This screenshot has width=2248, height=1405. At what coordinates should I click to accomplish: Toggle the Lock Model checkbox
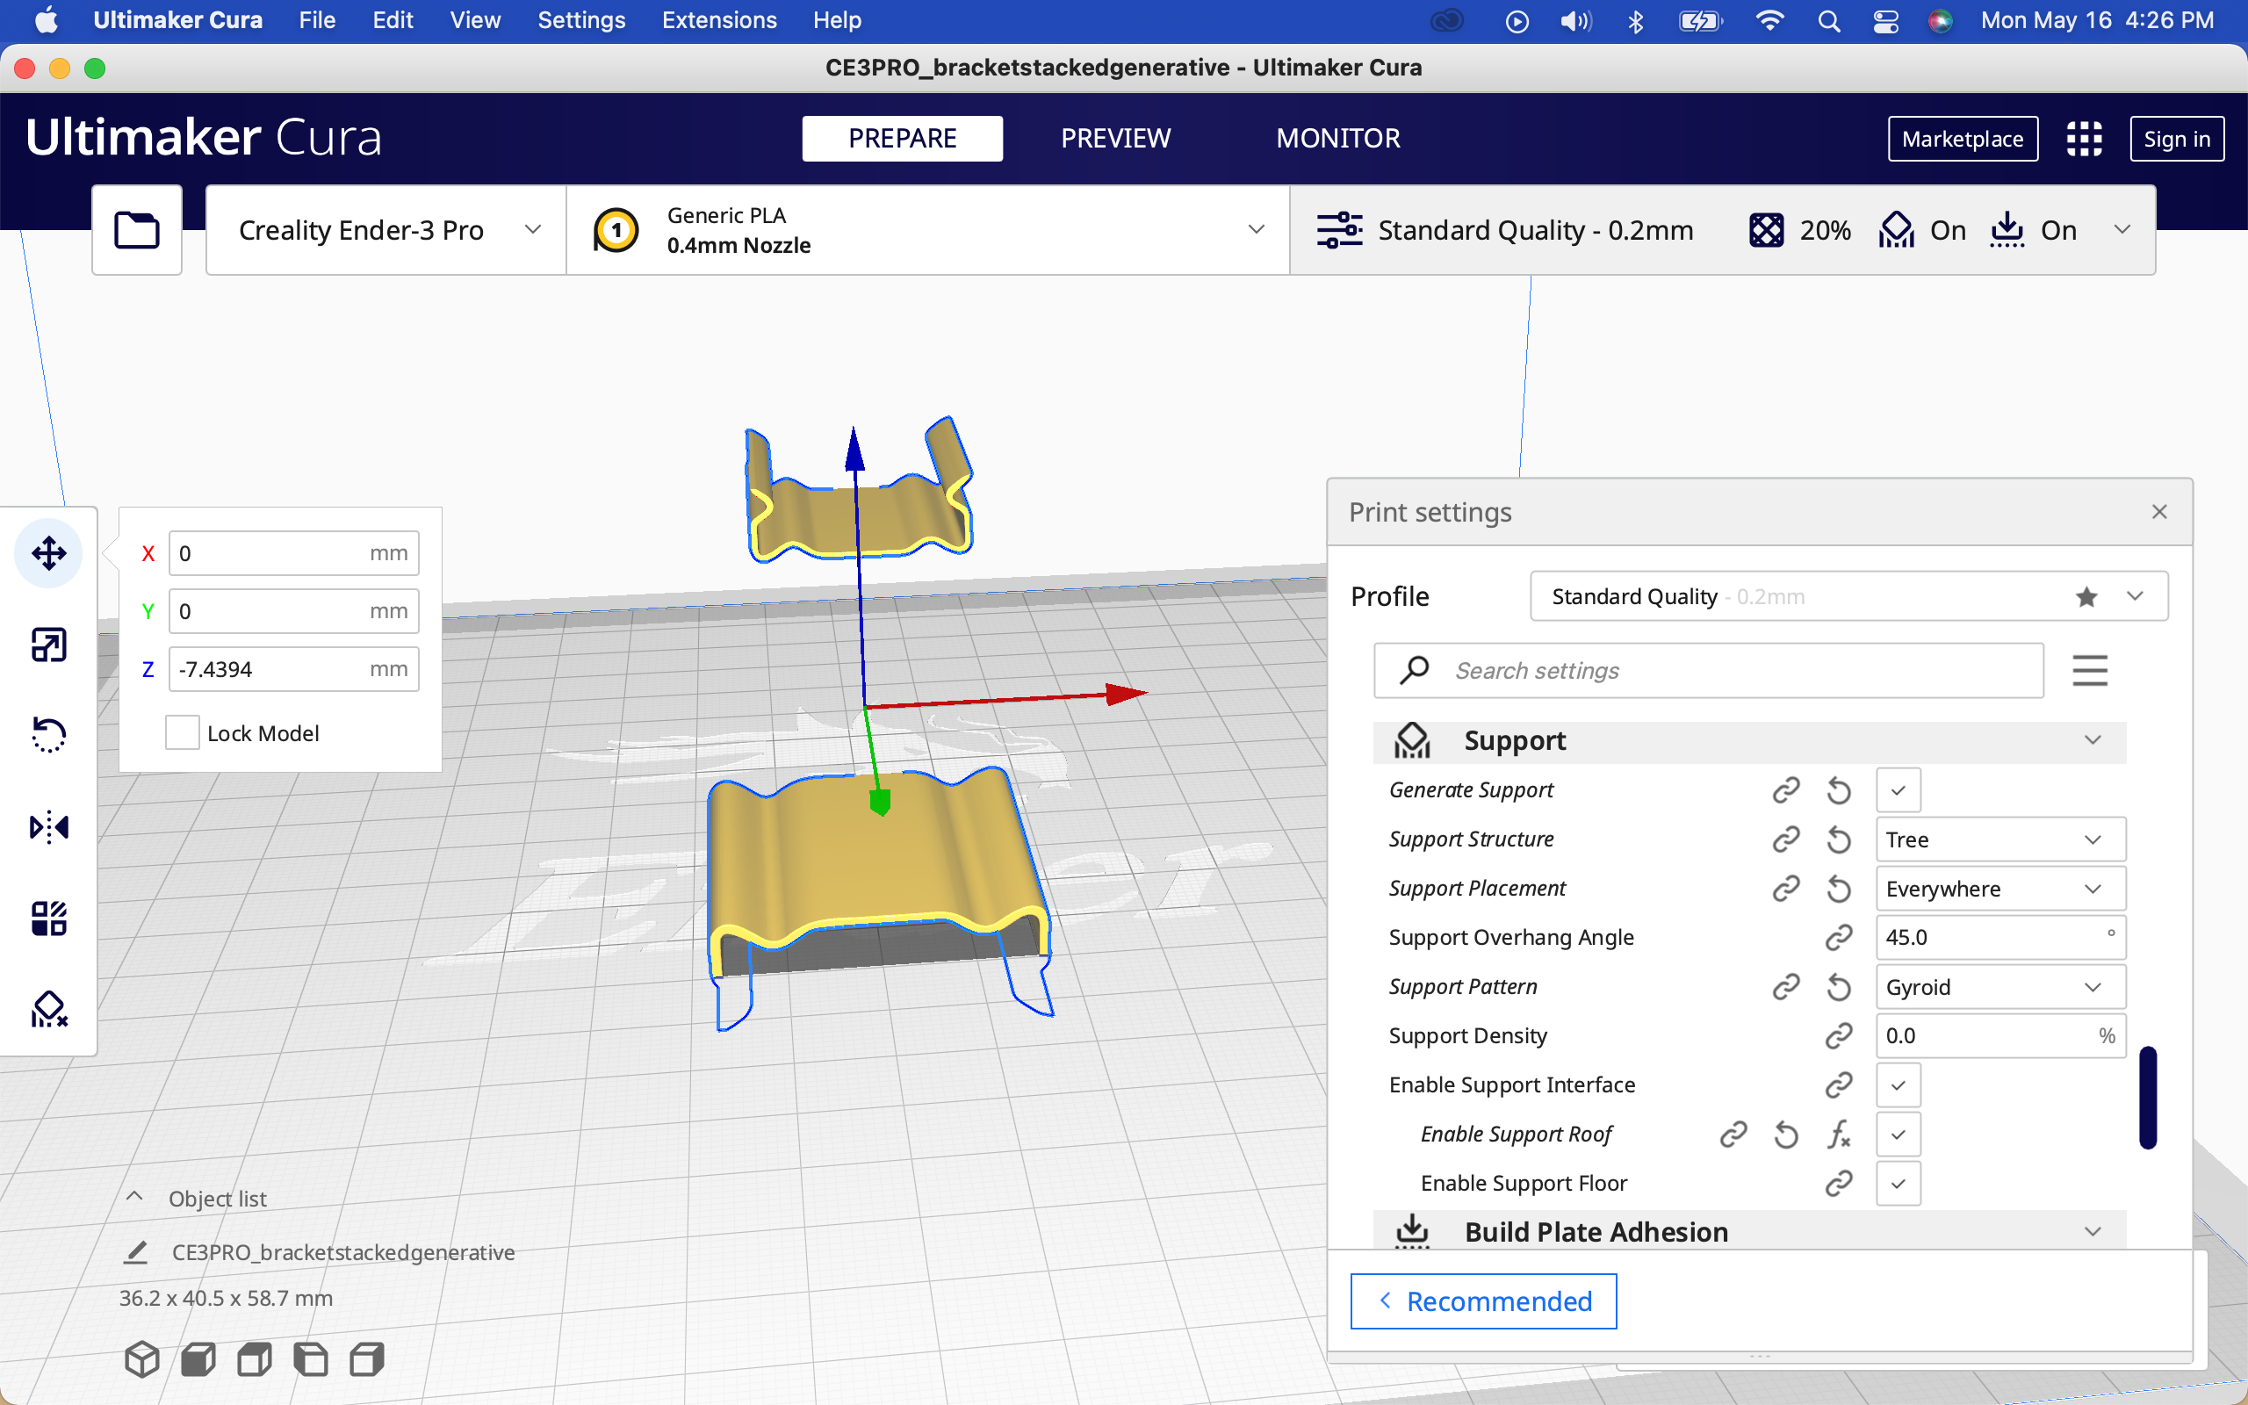(182, 733)
